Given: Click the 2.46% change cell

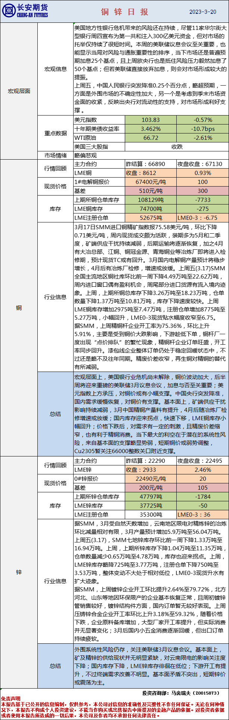Looking at the screenshot, I should pos(202,470).
